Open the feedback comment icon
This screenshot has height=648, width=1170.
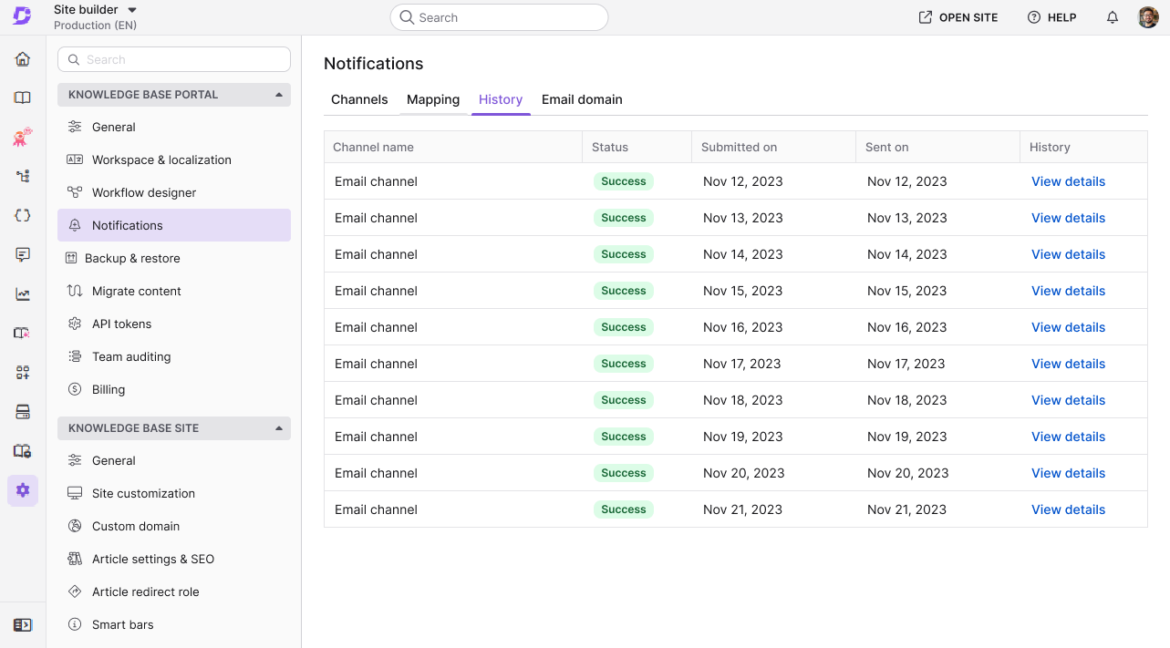(23, 254)
